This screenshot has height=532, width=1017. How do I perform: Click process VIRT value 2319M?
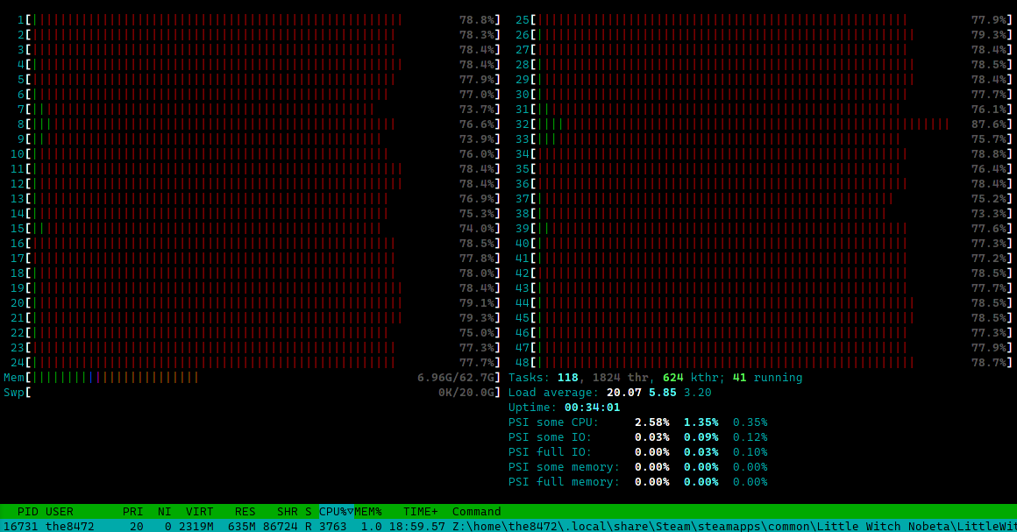tap(196, 526)
